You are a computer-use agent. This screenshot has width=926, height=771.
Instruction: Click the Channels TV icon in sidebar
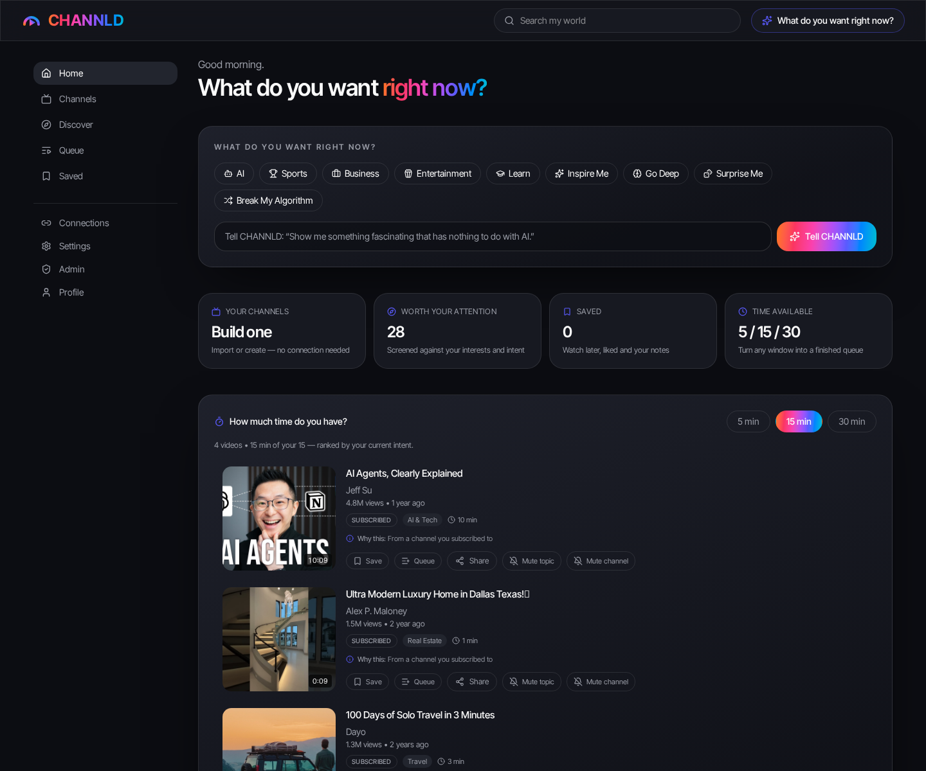point(46,99)
